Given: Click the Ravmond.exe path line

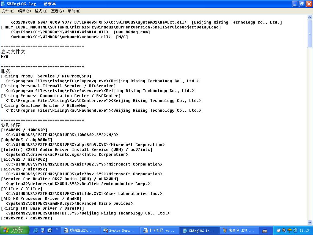Looking at the screenshot, I should coord(104,110).
